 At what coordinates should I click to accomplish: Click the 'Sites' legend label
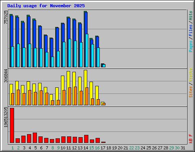tap(191, 92)
